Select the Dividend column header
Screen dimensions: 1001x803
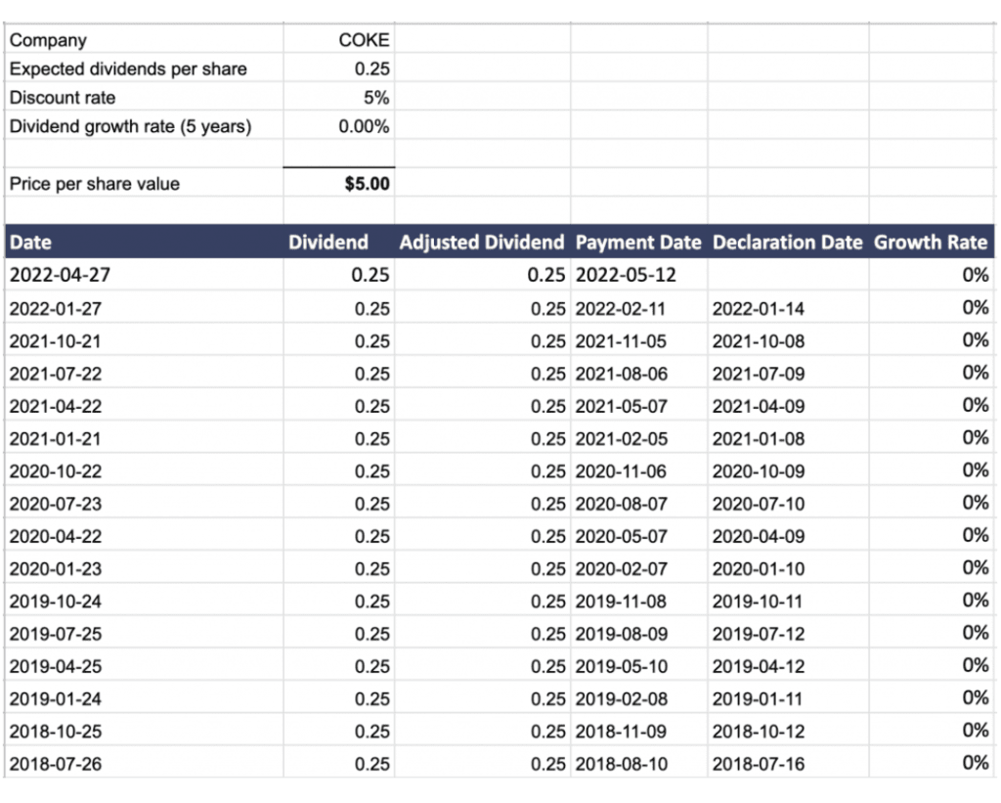328,243
